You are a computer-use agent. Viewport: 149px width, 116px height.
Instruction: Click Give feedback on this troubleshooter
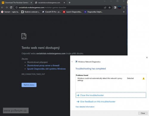coord(96,101)
